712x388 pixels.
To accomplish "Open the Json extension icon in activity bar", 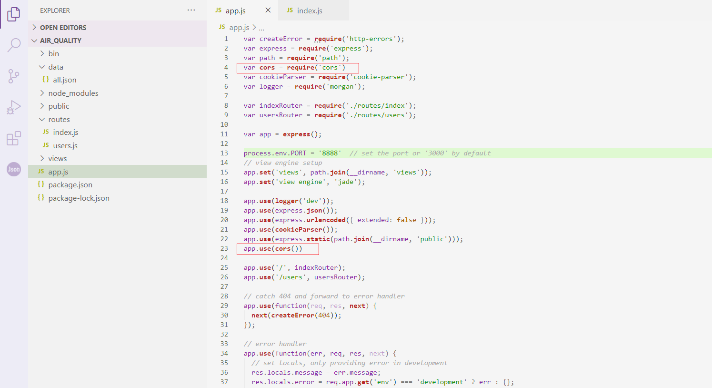I will 14,169.
